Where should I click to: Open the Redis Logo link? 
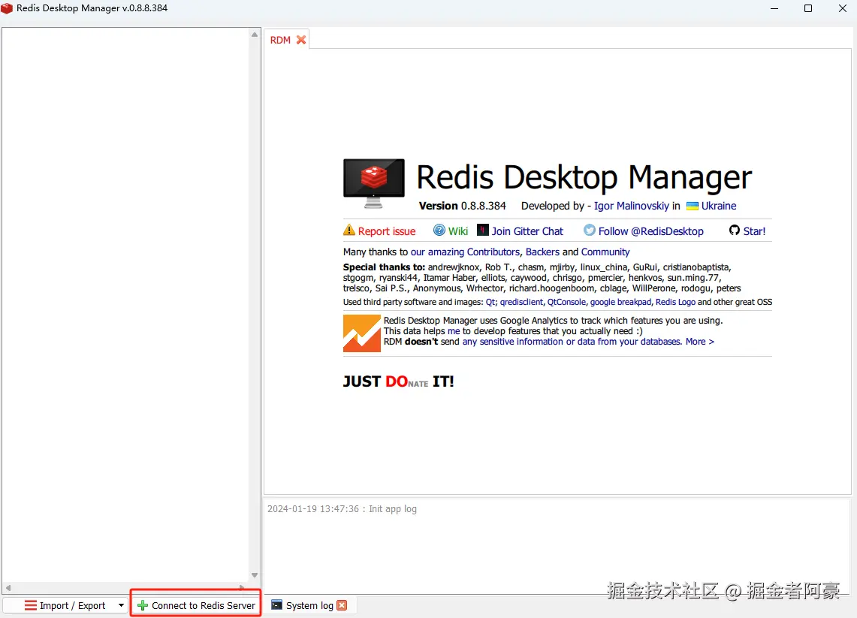(675, 302)
